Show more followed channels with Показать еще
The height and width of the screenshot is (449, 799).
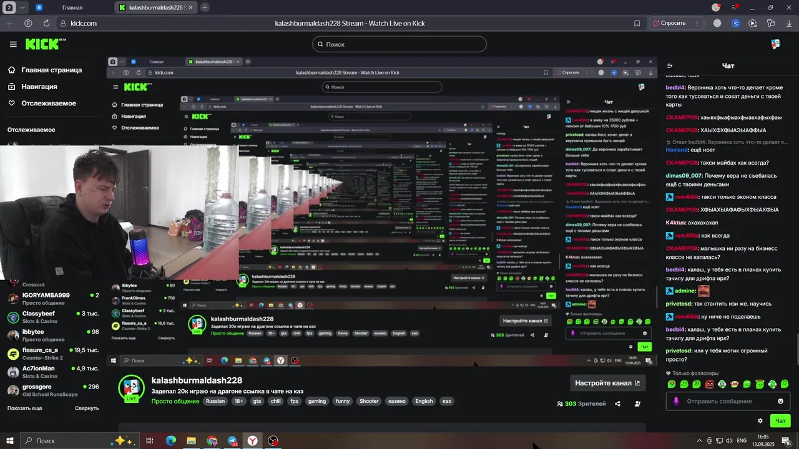click(25, 408)
